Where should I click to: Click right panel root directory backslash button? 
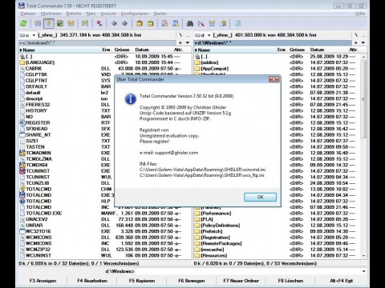(356, 35)
